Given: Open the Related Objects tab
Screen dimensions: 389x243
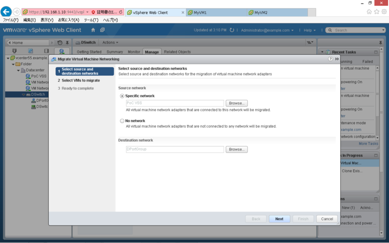Looking at the screenshot, I should tap(177, 52).
